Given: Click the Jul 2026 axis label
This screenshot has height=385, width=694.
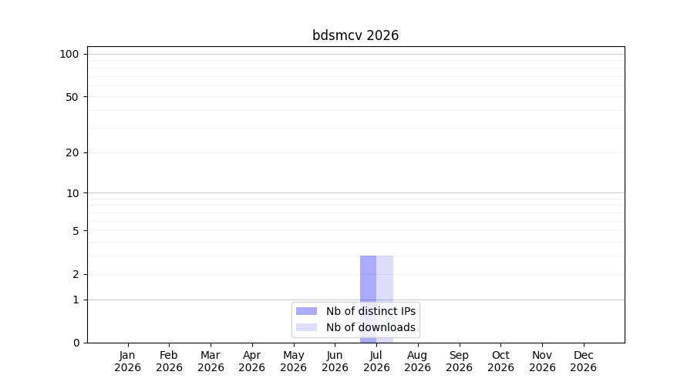Looking at the screenshot, I should (x=376, y=361).
